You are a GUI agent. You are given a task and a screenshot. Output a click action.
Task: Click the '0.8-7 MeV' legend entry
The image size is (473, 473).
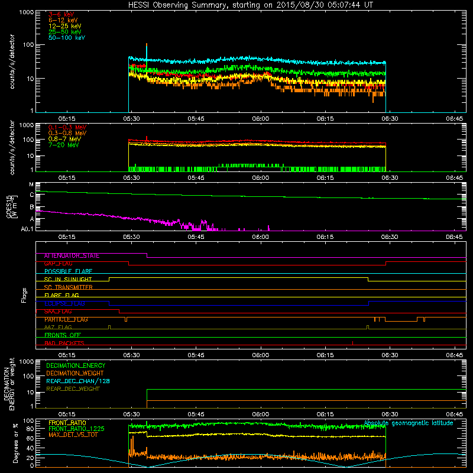[x=64, y=139]
